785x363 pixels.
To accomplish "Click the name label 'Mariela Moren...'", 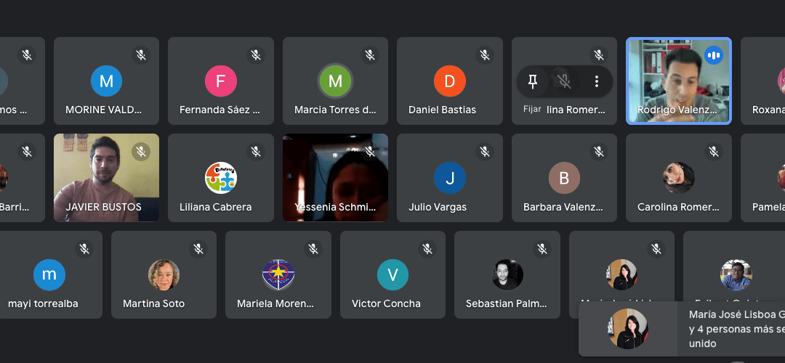I will [x=275, y=303].
